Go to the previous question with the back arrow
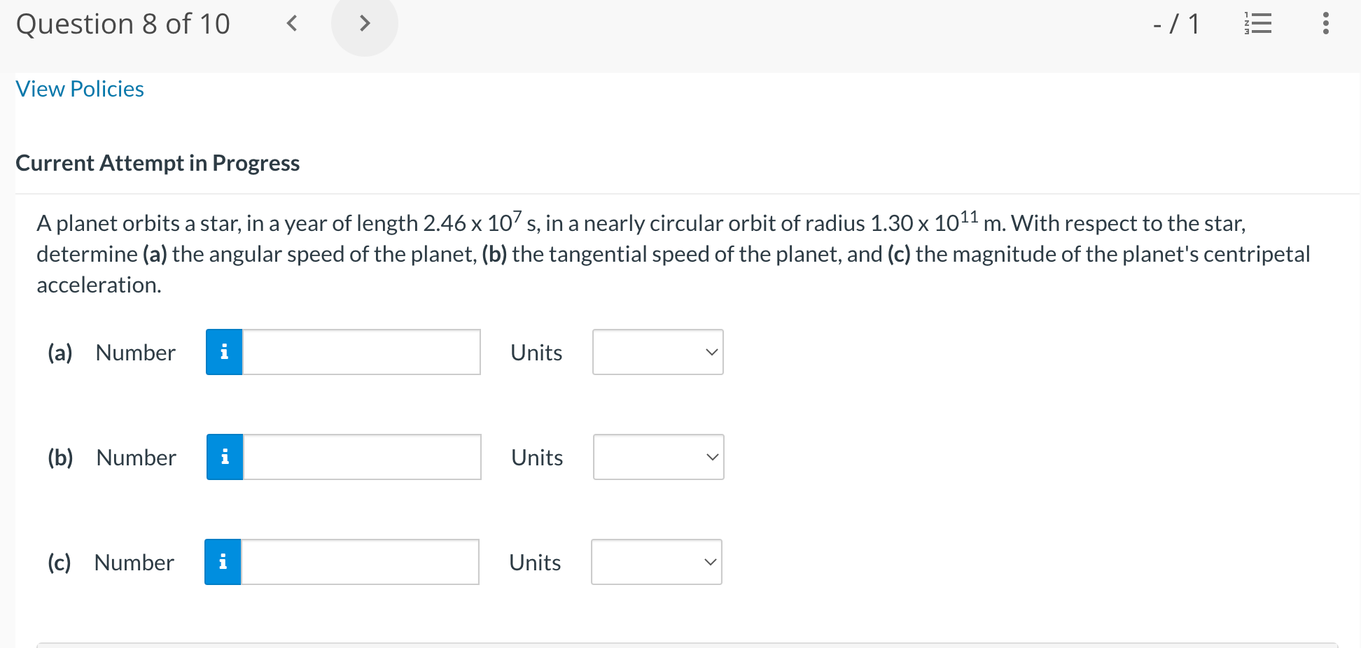Viewport: 1361px width, 648px height. click(292, 23)
